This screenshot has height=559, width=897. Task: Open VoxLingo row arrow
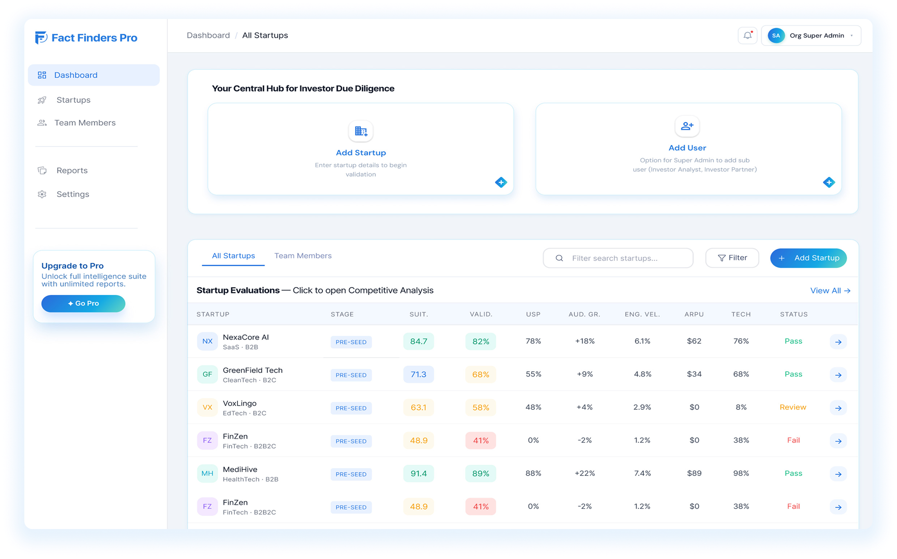click(x=838, y=408)
